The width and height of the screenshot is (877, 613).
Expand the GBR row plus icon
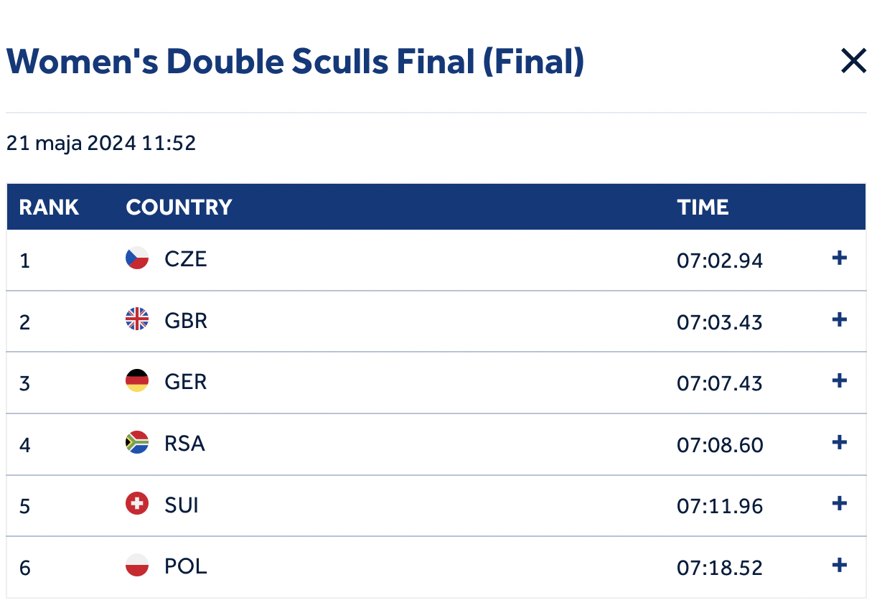point(839,320)
